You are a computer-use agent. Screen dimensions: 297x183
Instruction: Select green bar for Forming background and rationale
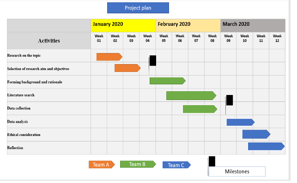[168, 81]
